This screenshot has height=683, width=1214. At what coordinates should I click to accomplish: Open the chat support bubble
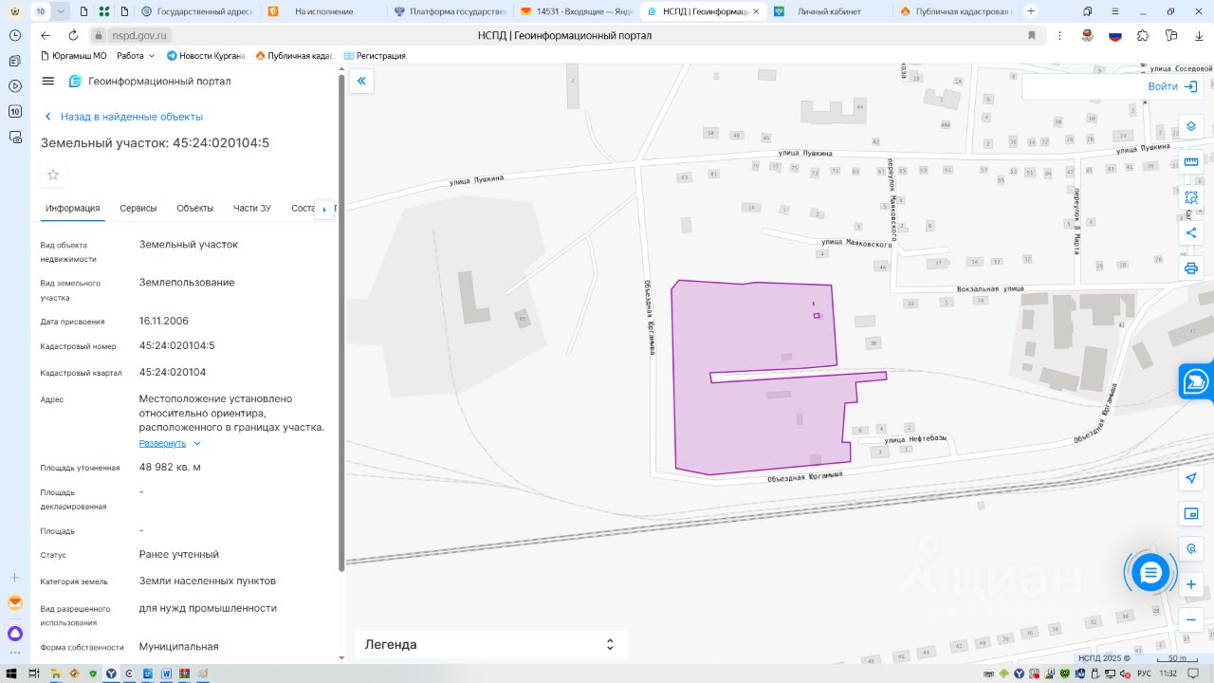[1150, 573]
